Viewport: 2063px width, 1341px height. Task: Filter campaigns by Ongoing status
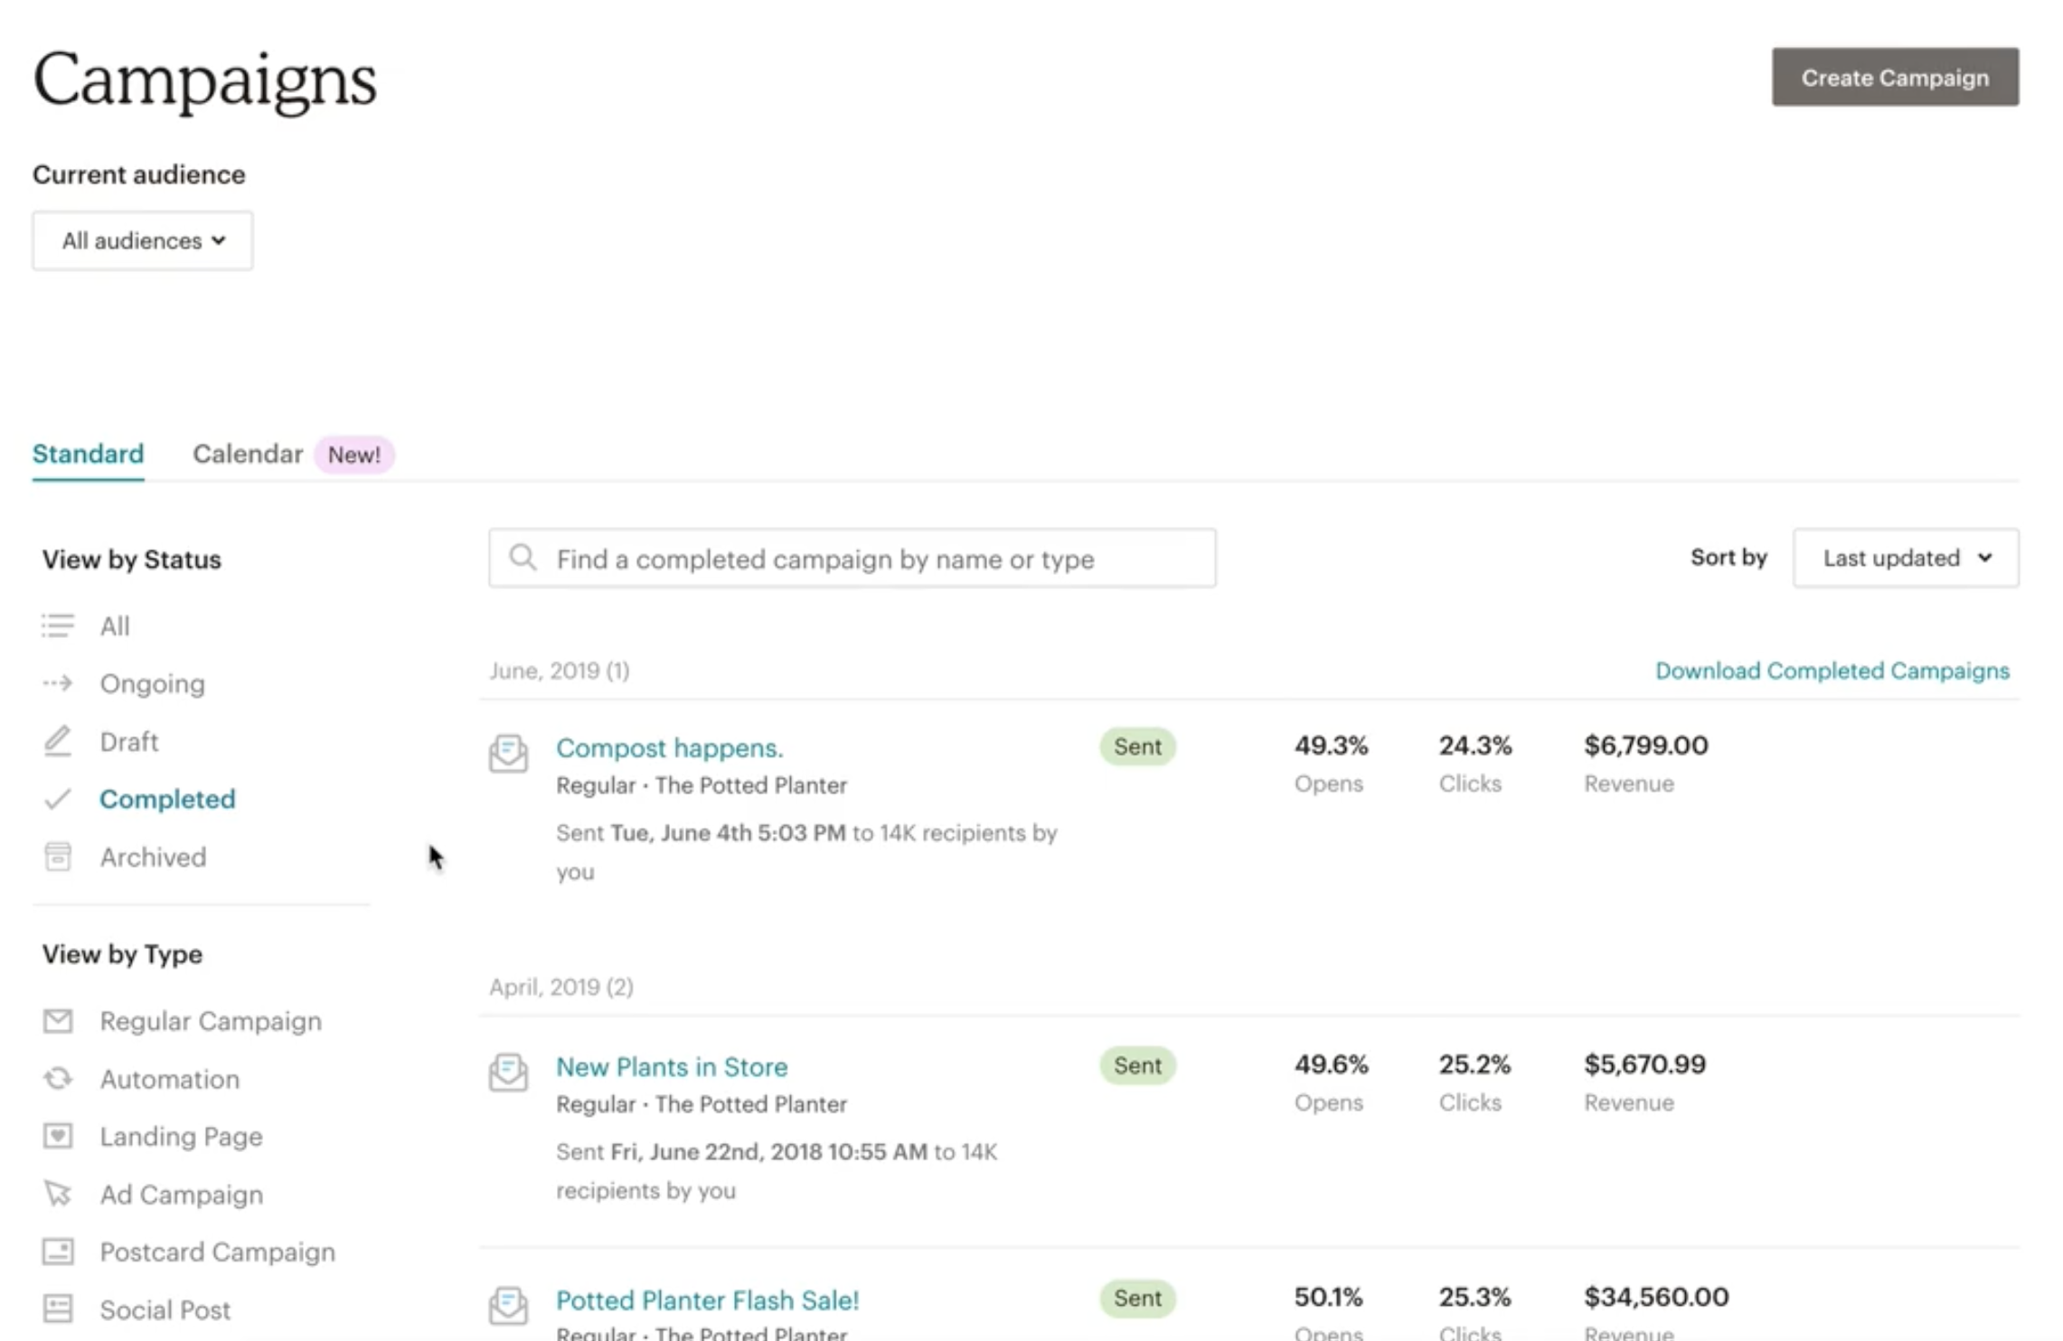152,683
